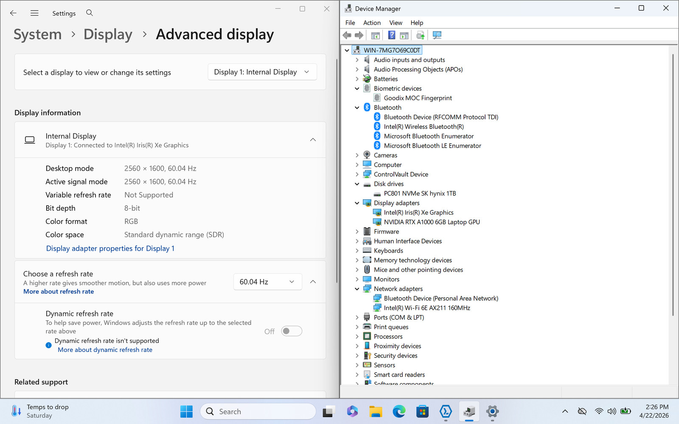Screen dimensions: 679x424
Task: Open the taskbar clock and date
Action: (x=654, y=411)
